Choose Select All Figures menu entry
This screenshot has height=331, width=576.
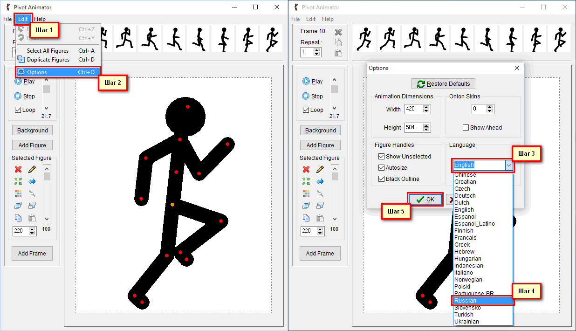tap(58, 51)
